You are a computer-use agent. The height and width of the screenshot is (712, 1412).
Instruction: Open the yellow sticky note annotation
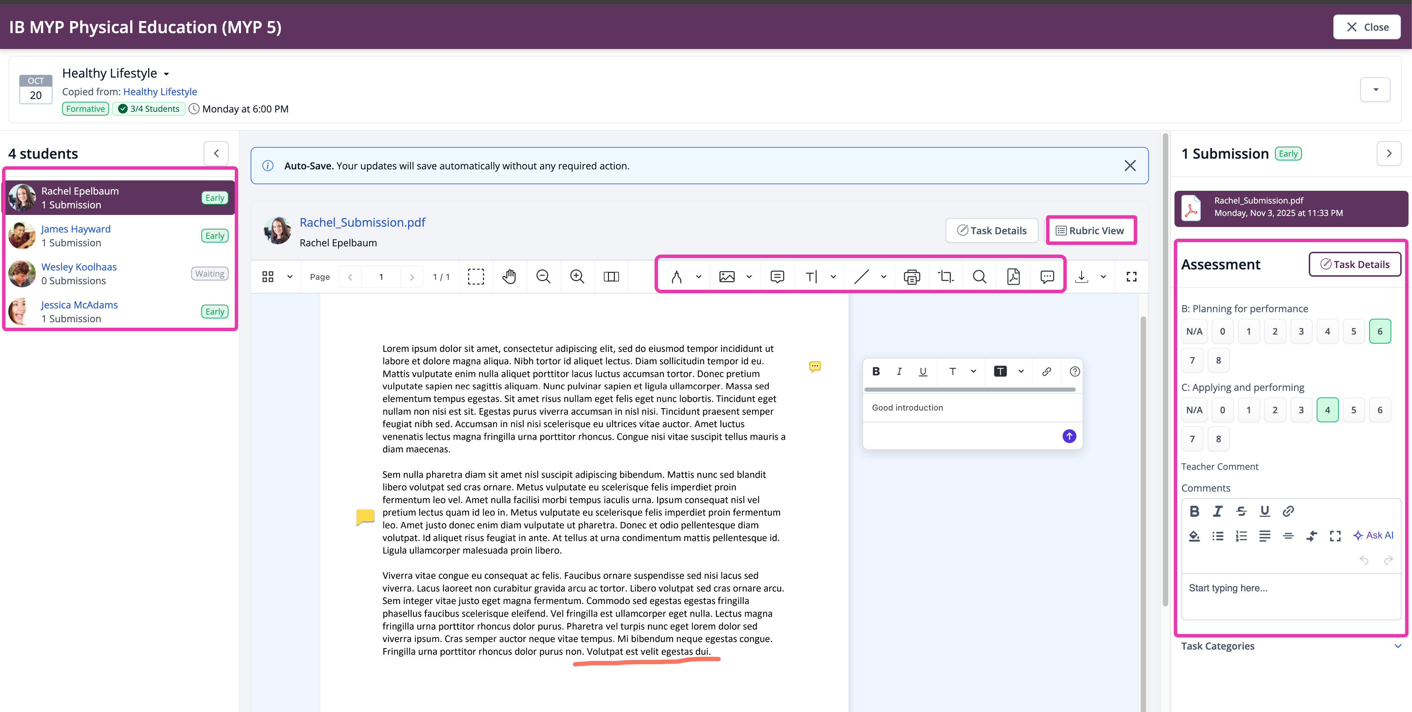365,517
